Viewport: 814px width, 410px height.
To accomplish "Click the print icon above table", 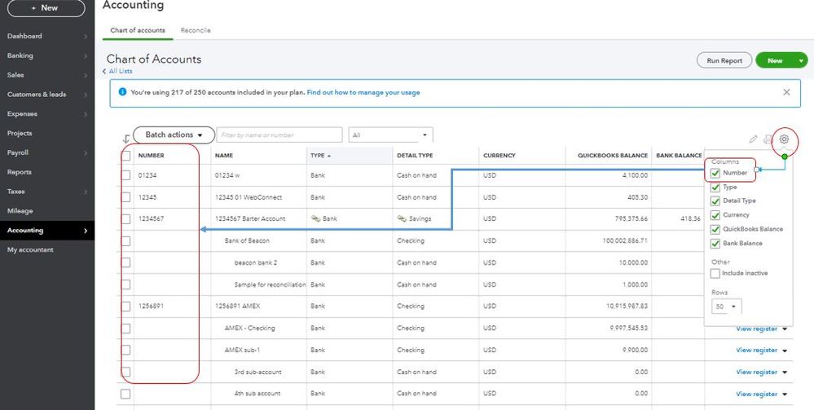I will (x=768, y=139).
